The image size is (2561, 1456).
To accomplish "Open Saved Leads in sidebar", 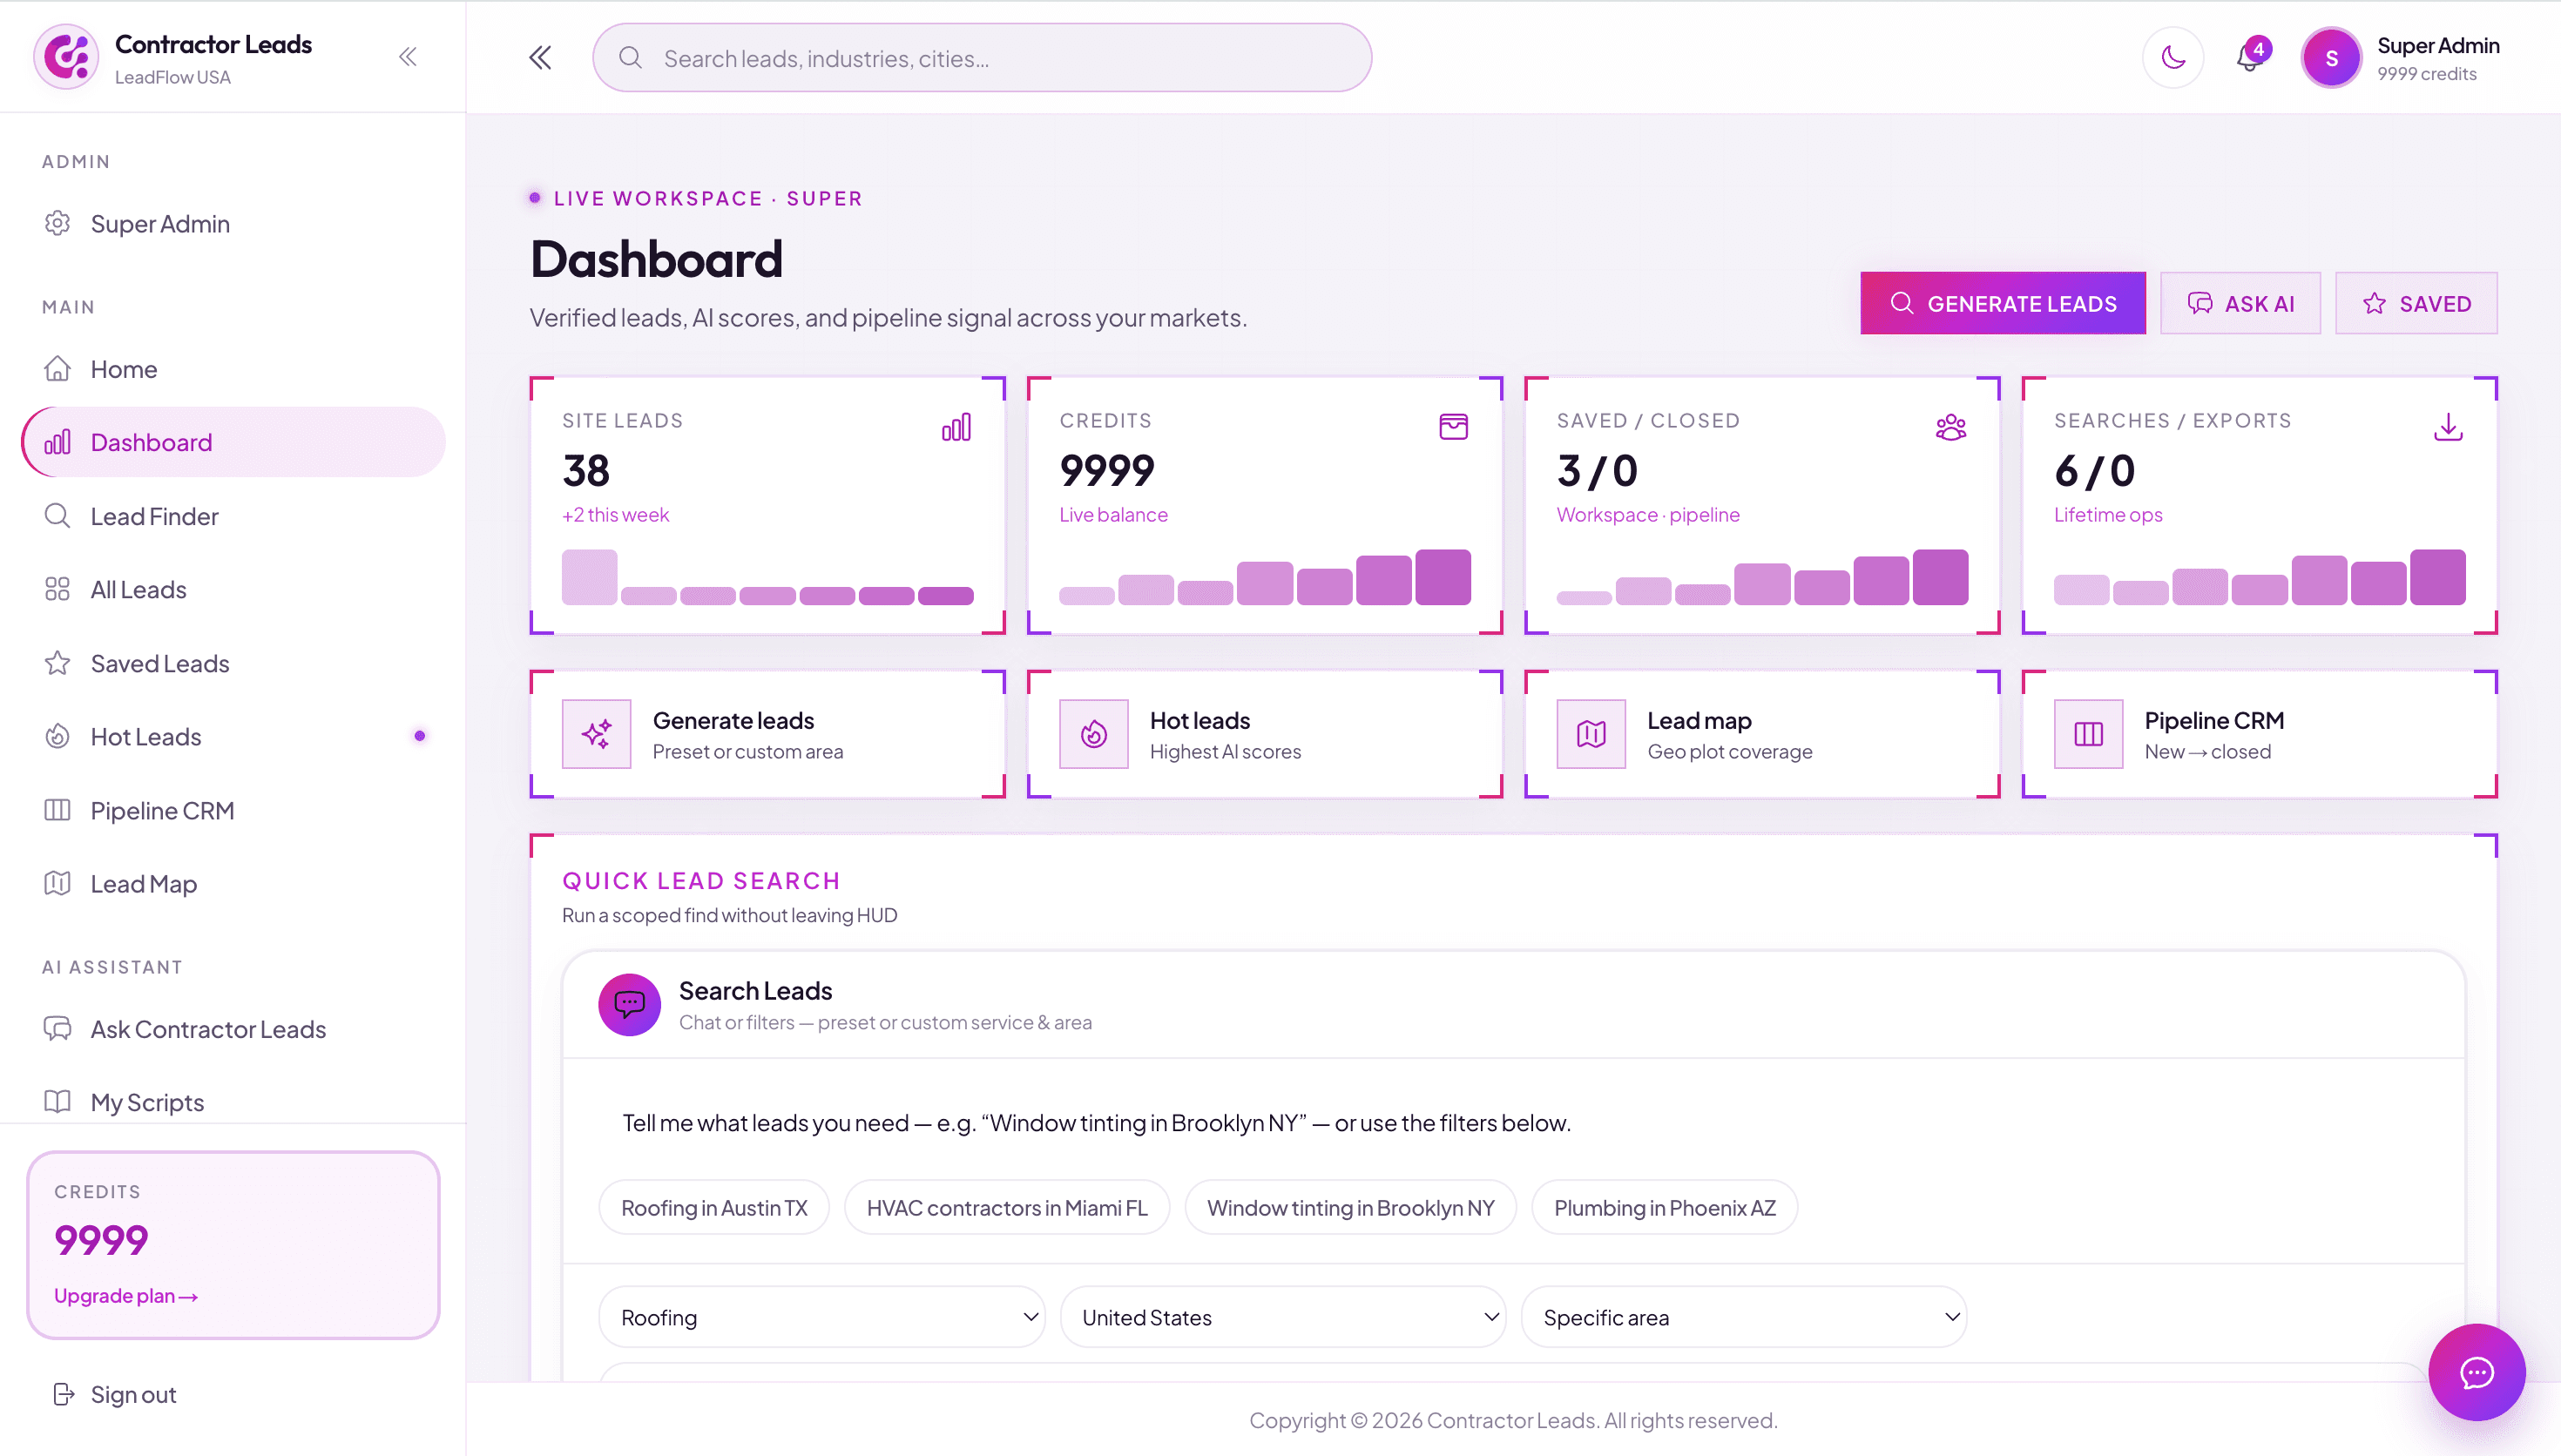I will coord(233,663).
